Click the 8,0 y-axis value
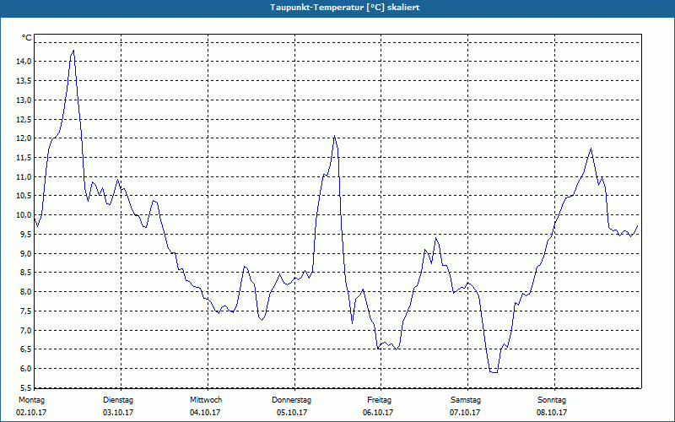The width and height of the screenshot is (675, 422). (25, 292)
